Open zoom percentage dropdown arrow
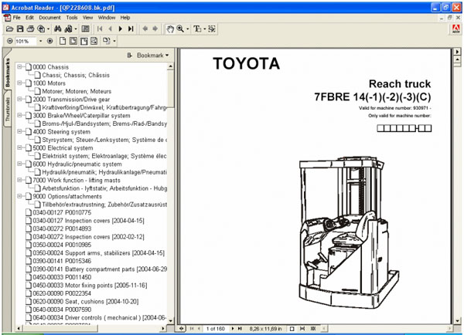Viewport: 464px width, 335px height. [x=40, y=41]
